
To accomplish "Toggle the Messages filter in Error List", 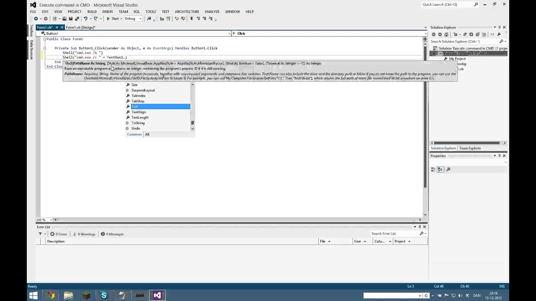I will (112, 234).
